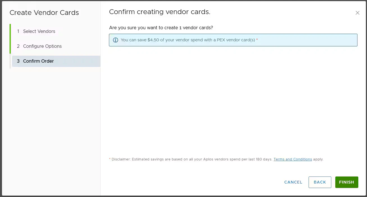Click the green progress bar beside wizard steps
The width and height of the screenshot is (367, 197).
(10, 39)
